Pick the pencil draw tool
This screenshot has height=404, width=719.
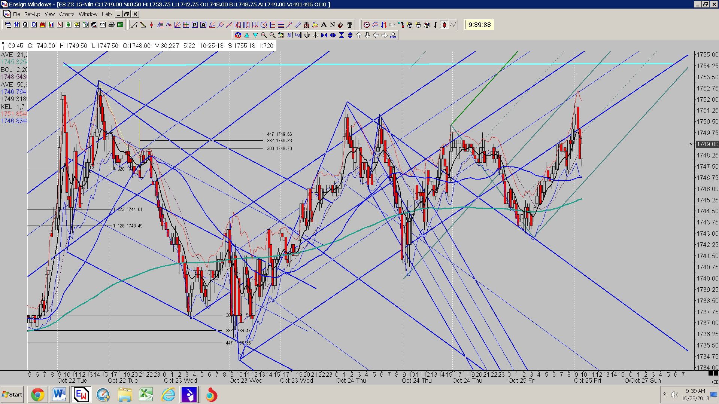click(x=143, y=25)
